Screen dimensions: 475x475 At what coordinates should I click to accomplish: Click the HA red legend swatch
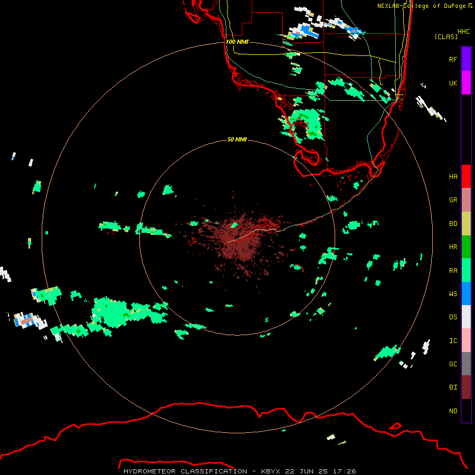coord(466,176)
